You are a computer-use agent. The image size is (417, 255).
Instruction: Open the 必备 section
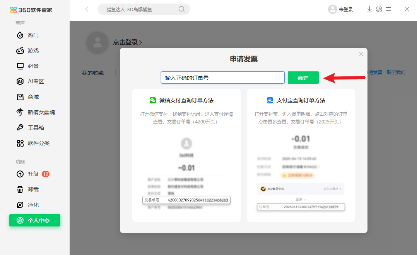[x=28, y=66]
